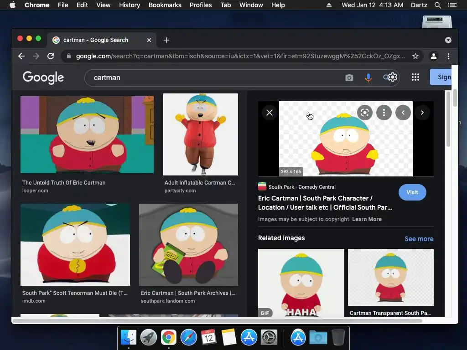Open the tab search dropdown arrow
Image resolution: width=467 pixels, height=350 pixels.
[448, 40]
